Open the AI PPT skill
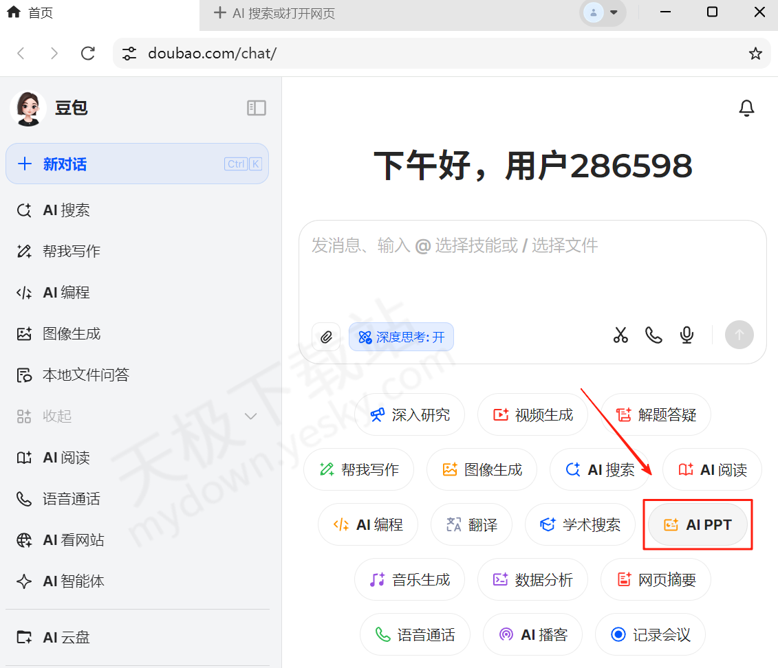The image size is (778, 668). pos(698,524)
